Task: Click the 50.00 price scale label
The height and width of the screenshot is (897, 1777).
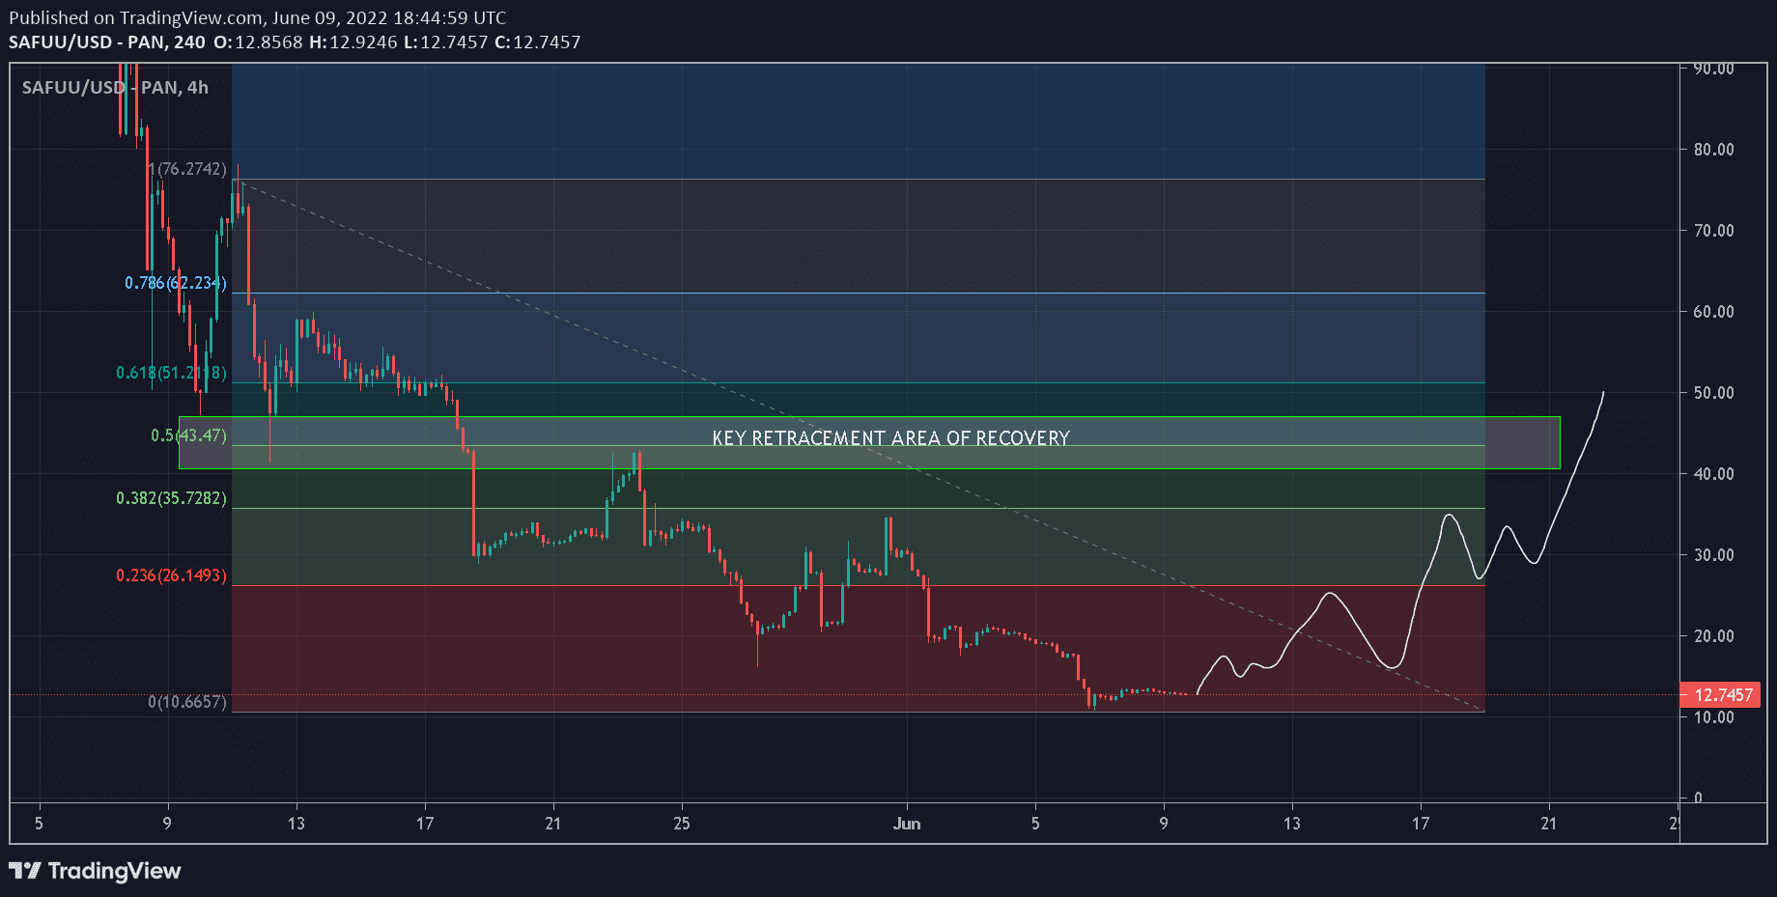Action: [1713, 393]
